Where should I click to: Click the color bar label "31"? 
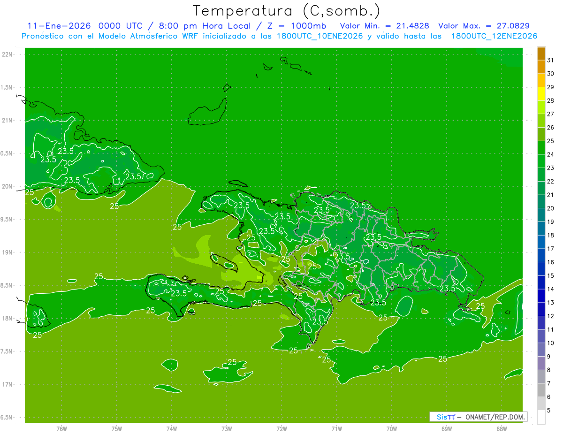click(x=551, y=60)
